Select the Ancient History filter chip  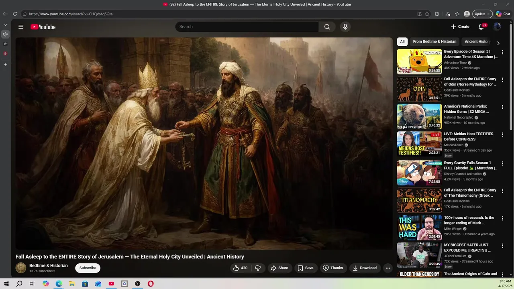click(477, 41)
